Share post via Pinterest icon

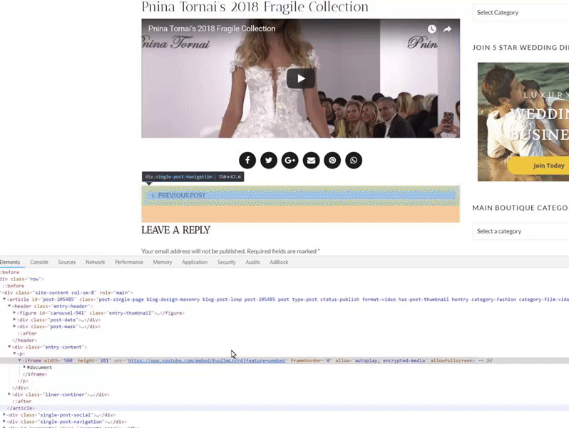click(x=332, y=160)
